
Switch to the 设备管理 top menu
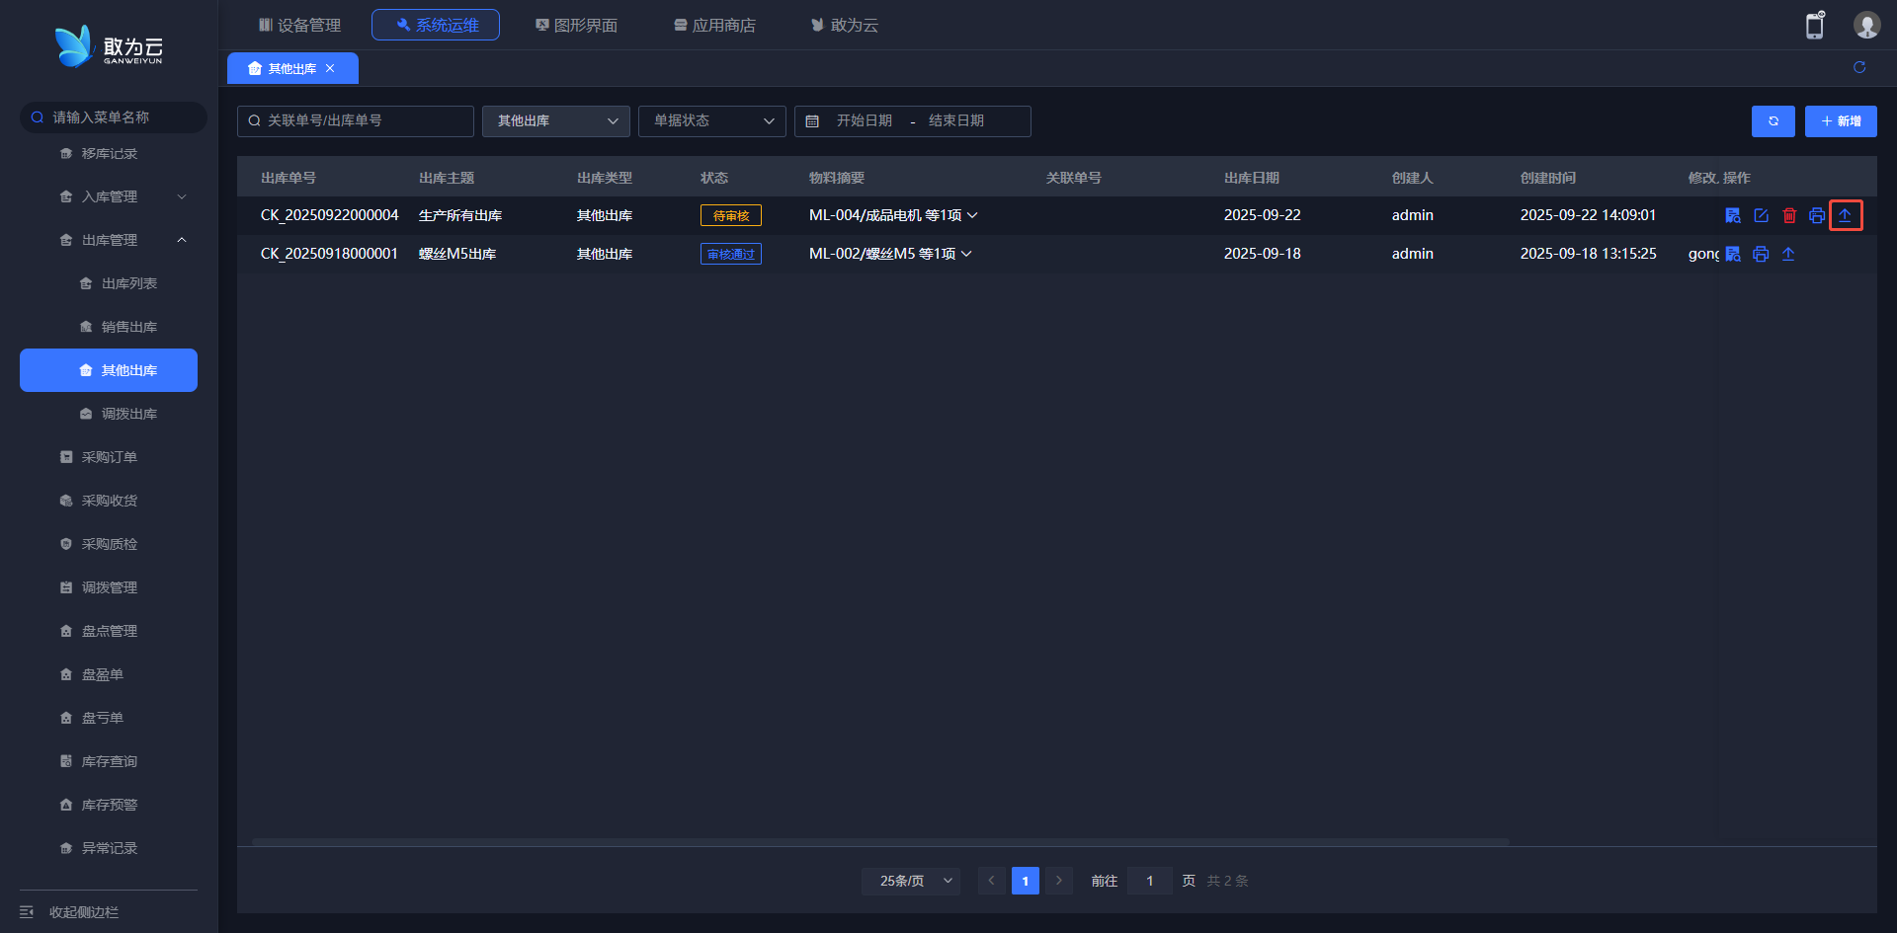point(299,25)
